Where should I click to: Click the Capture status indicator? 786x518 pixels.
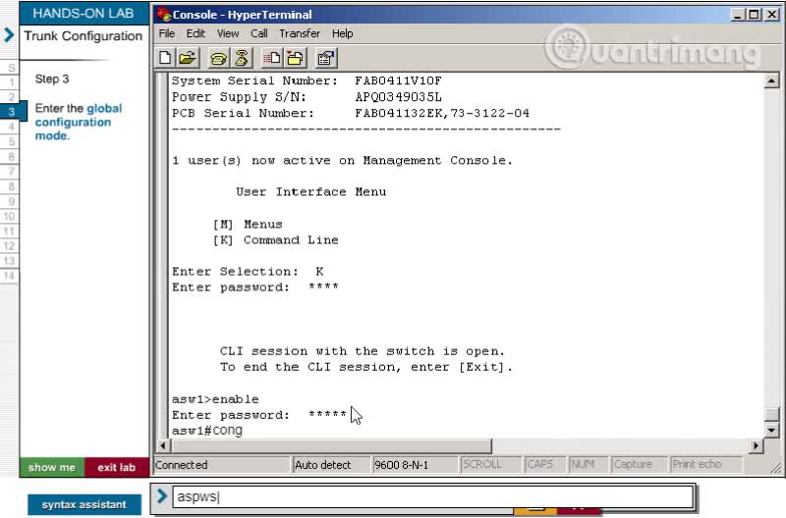pyautogui.click(x=640, y=465)
